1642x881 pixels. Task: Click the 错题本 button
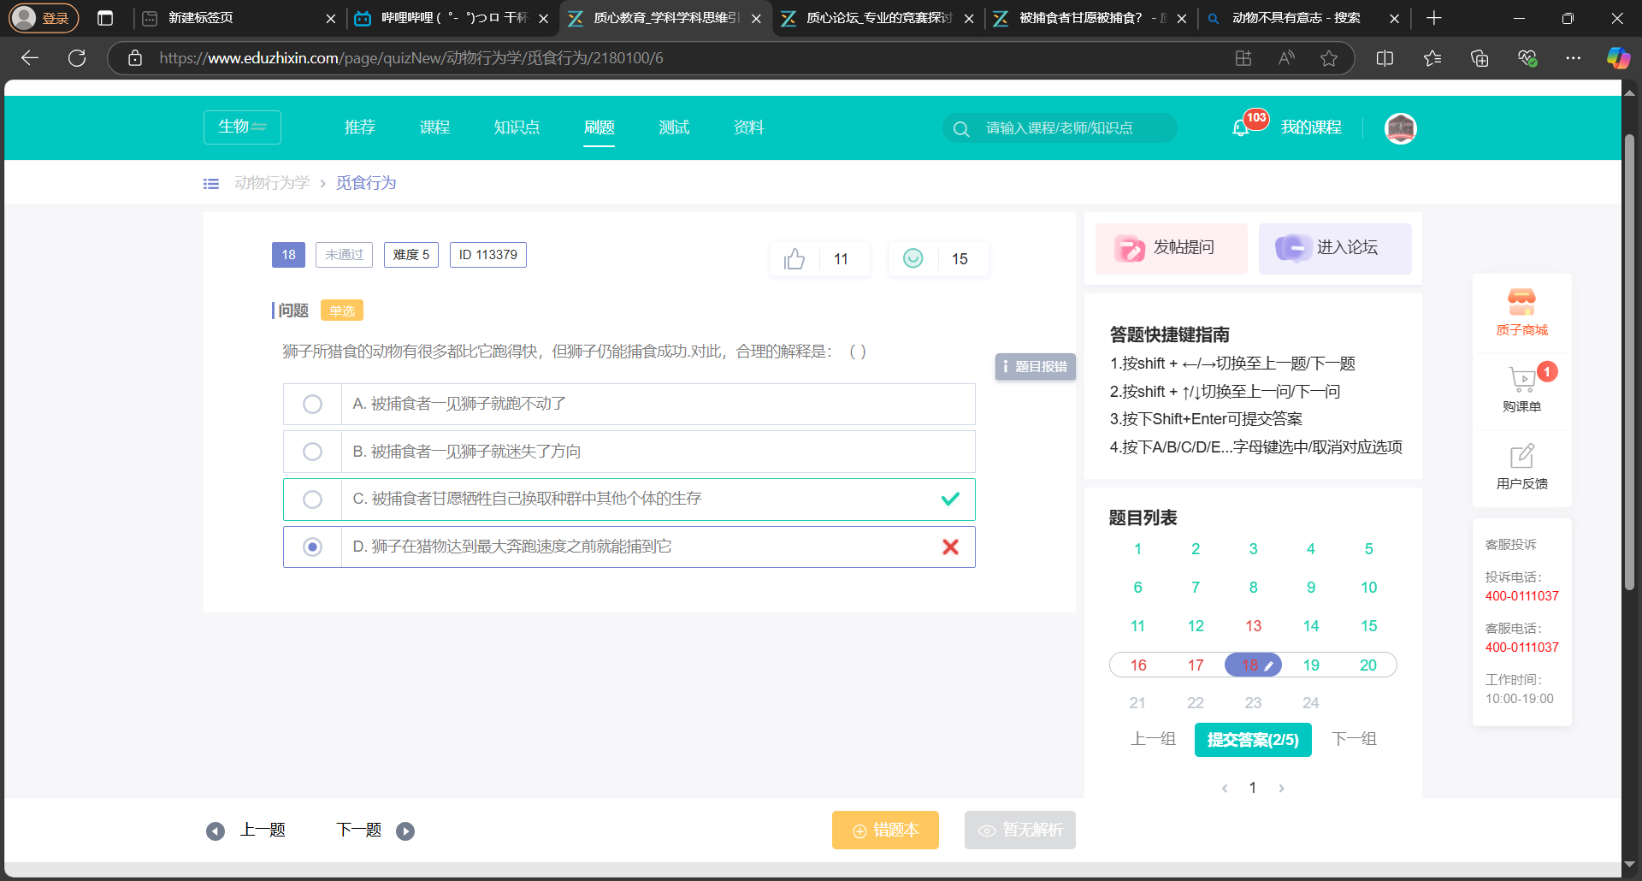click(x=885, y=831)
